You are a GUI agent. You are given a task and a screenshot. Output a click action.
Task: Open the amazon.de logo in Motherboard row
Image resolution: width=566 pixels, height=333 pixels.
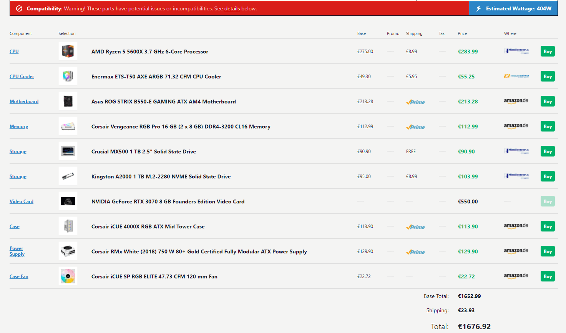(x=516, y=101)
